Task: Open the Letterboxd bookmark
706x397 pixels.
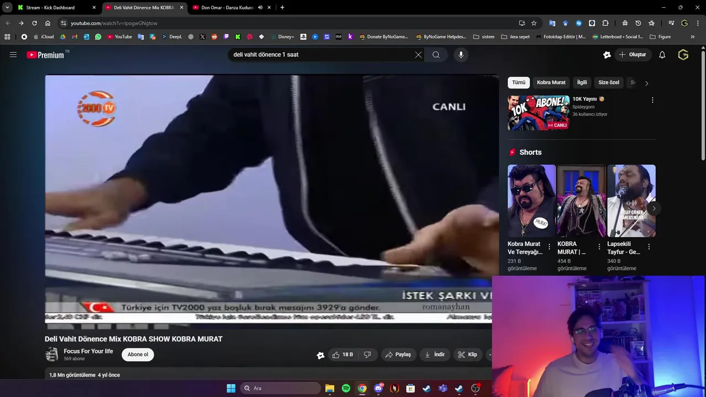Action: pyautogui.click(x=617, y=37)
